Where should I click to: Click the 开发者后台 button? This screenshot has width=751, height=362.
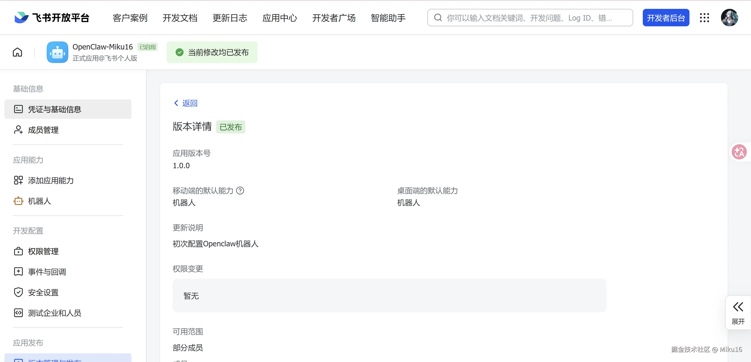click(665, 18)
